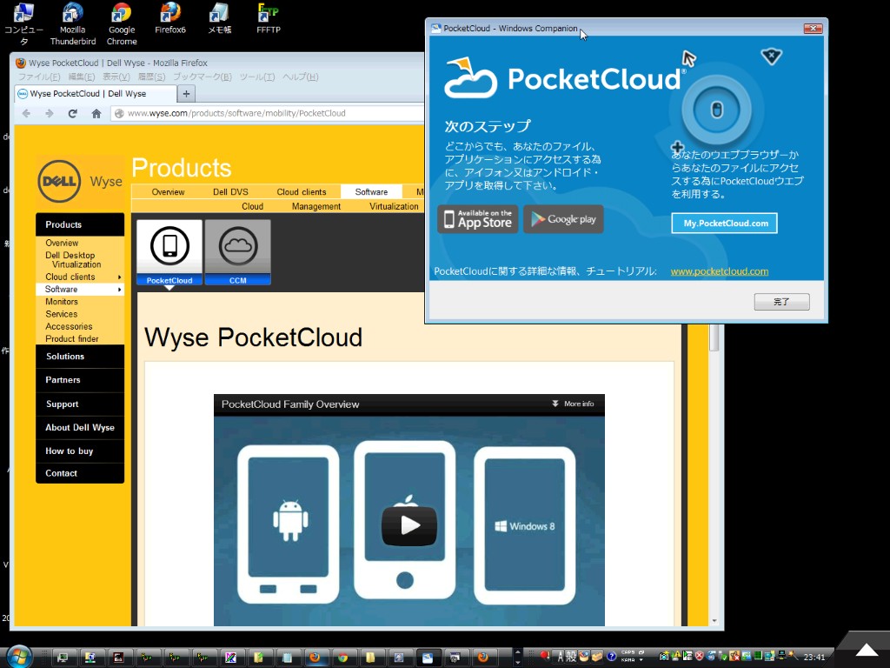Click the 完了 button in PocketCloud dialog
This screenshot has height=668, width=890.
coord(781,302)
